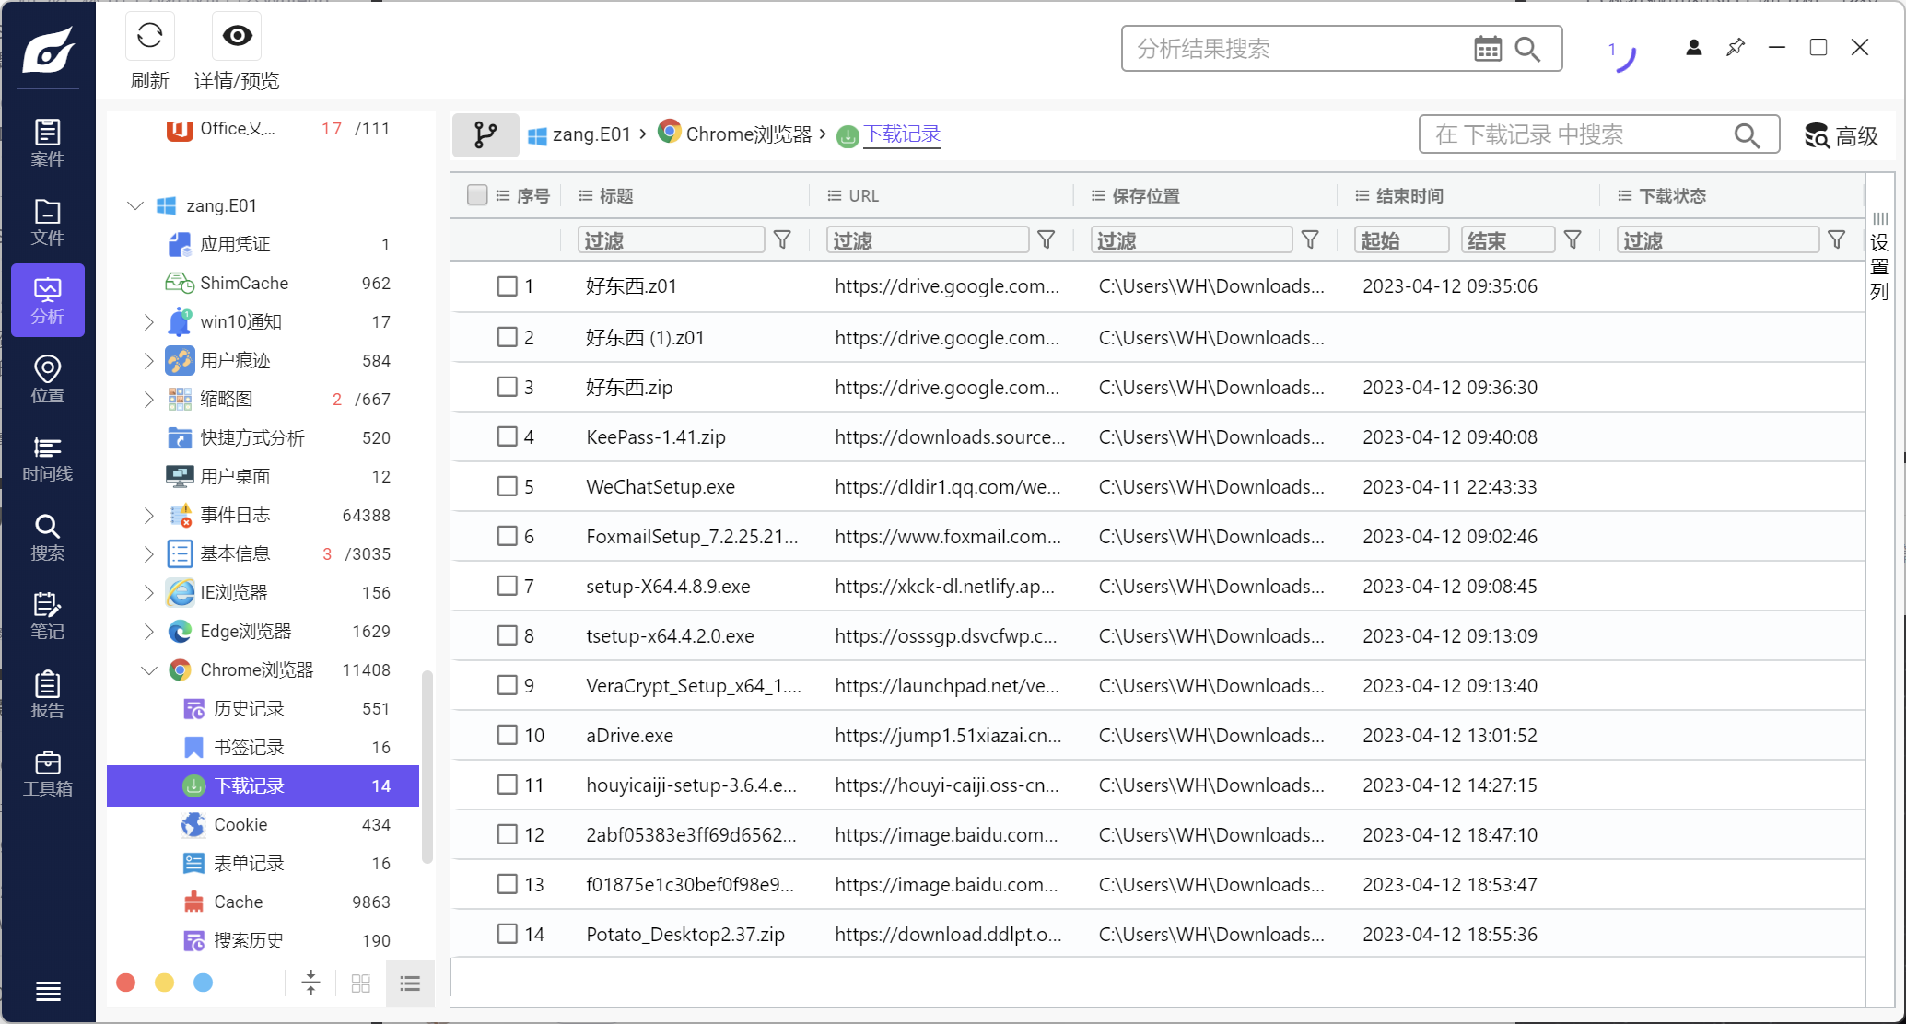Screen dimensions: 1906x1024
Task: Click the blue color tag dot
Action: tap(204, 983)
